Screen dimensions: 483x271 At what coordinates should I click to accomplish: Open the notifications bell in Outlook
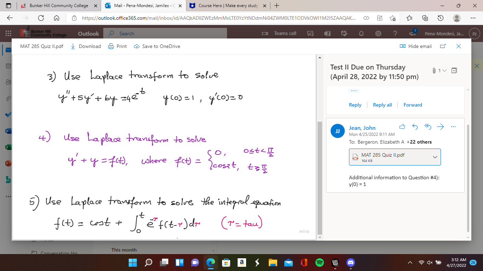pos(361,33)
